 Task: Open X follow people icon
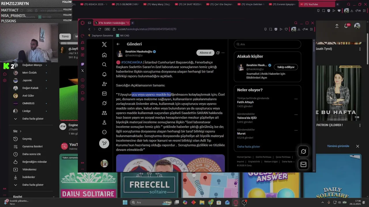(x=104, y=84)
